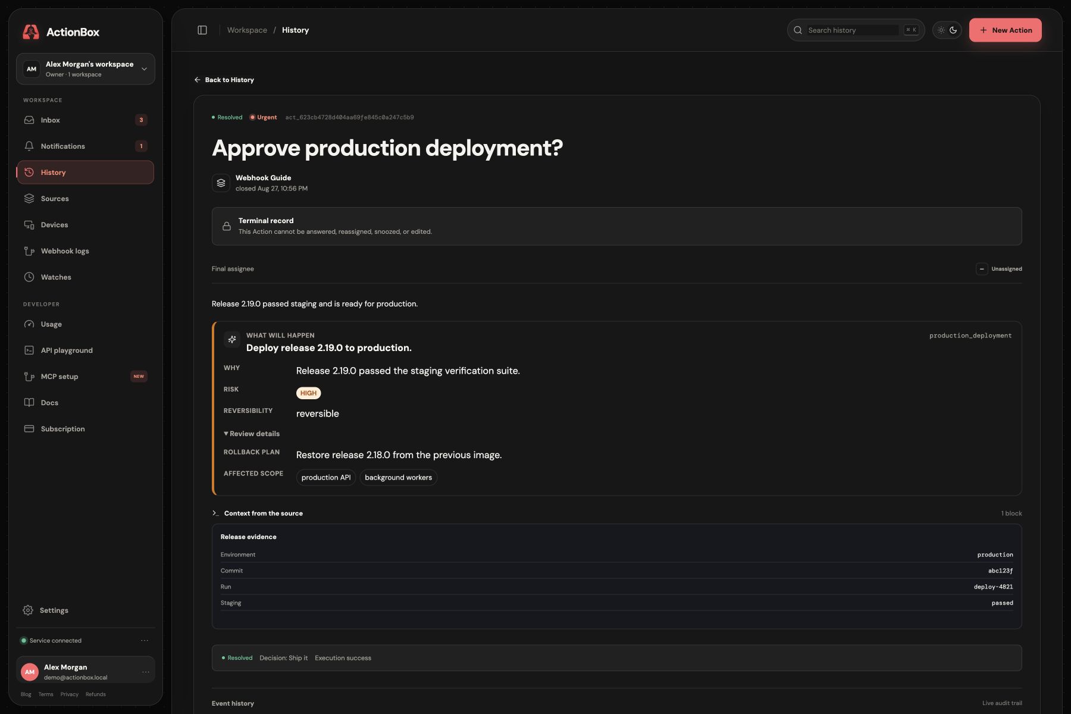Click the Webhook Guide source name
1071x714 pixels.
[x=263, y=178]
